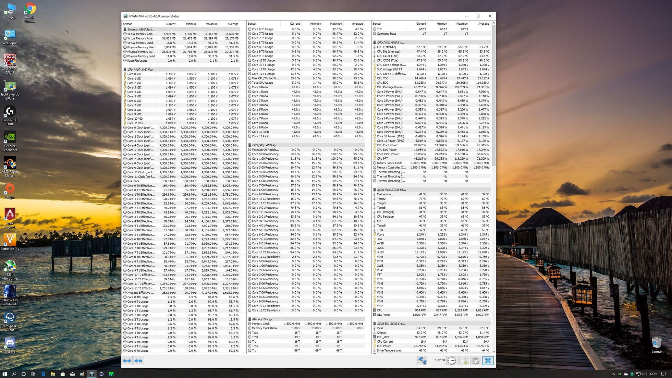The image size is (672, 378).
Task: Open MSI Afterburner desktop icon
Action: (10, 270)
